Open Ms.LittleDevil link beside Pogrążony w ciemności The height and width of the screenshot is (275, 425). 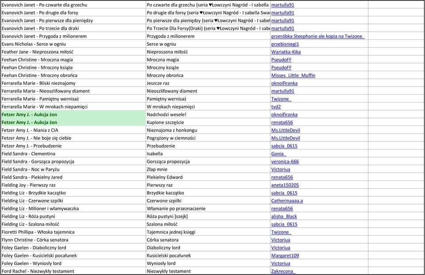pyautogui.click(x=286, y=138)
